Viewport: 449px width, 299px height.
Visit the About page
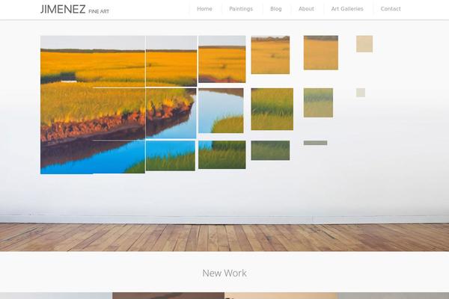(x=306, y=9)
